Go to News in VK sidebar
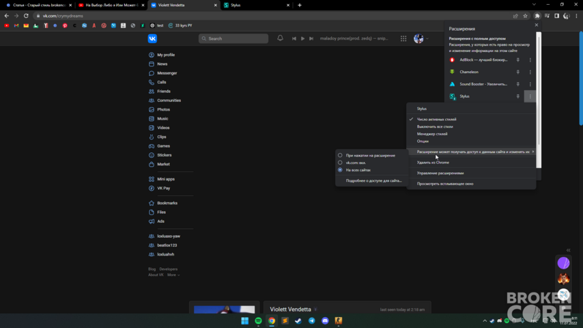 [162, 64]
